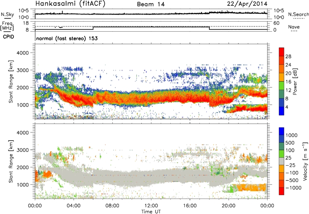The height and width of the screenshot is (214, 309).
Task: Click the 20 label on power colorbar
Action: pyautogui.click(x=288, y=73)
